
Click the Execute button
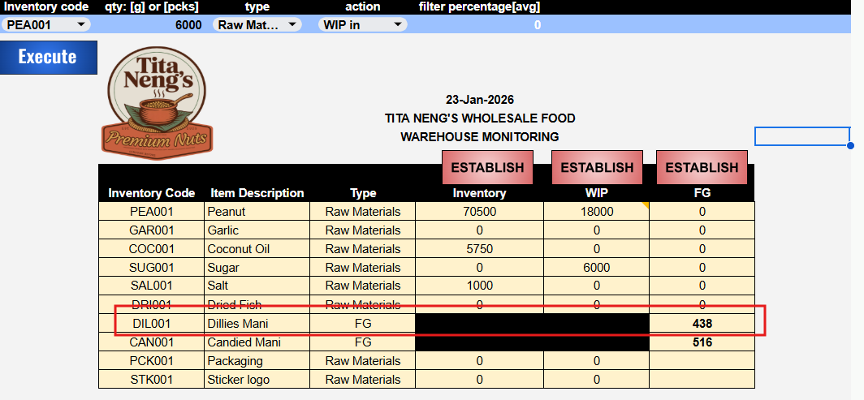(x=49, y=58)
